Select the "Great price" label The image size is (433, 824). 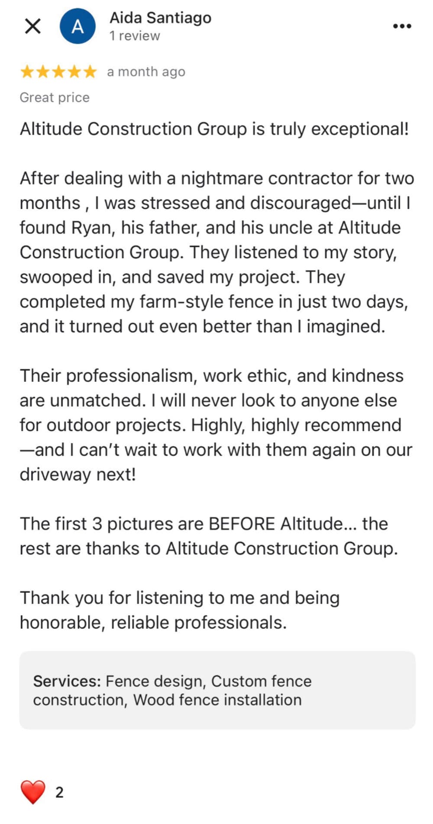[x=55, y=97]
